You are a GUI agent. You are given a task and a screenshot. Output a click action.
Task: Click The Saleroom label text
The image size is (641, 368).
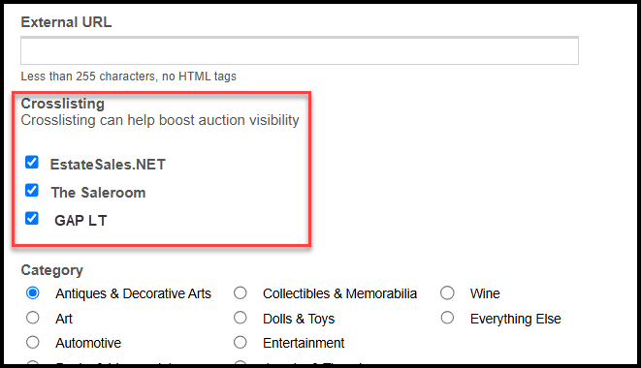98,193
